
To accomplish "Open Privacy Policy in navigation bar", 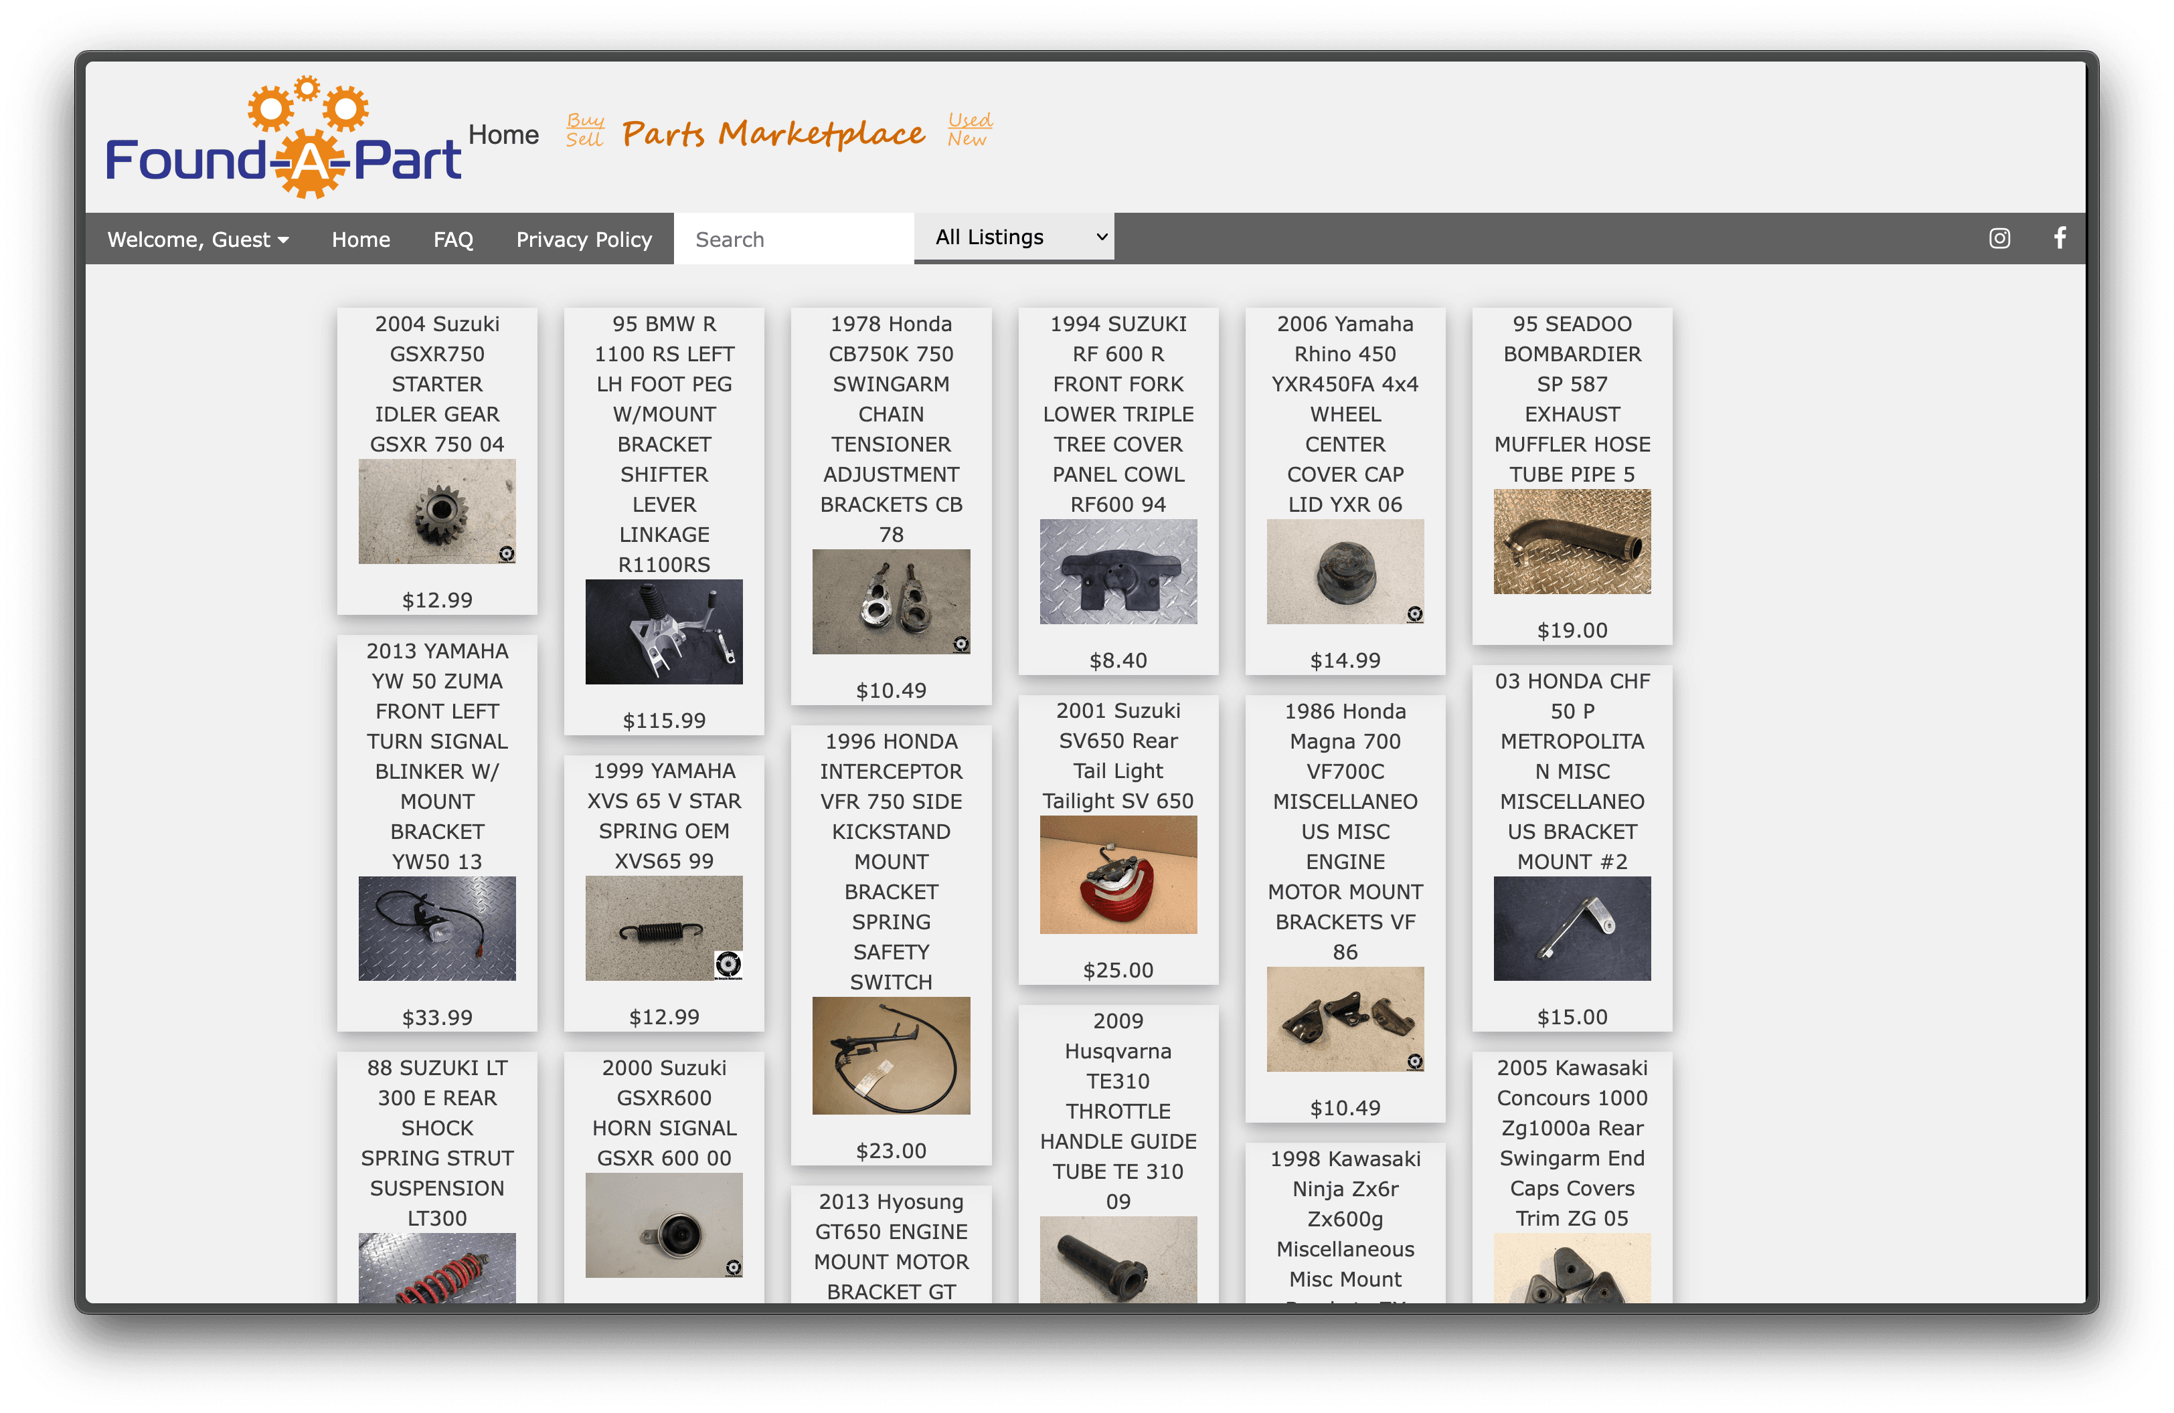I will 584,239.
